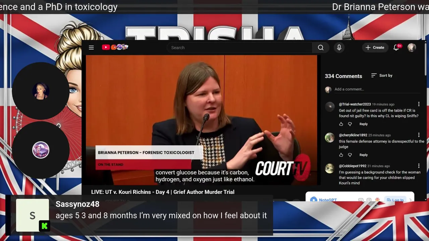429x241 pixels.
Task: Click the Court TV video player
Action: point(201,120)
